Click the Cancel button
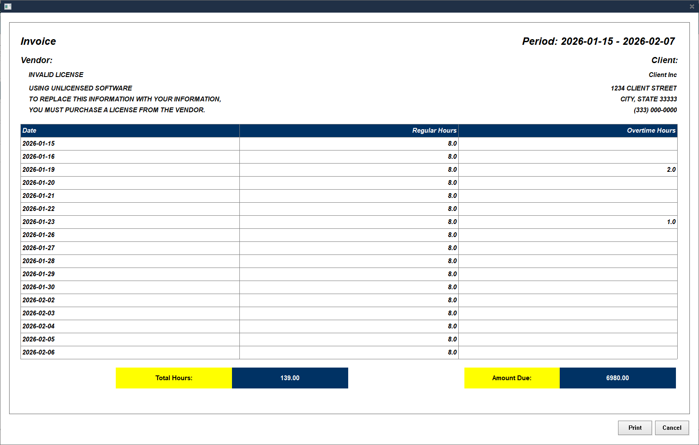The width and height of the screenshot is (699, 445). (x=672, y=428)
